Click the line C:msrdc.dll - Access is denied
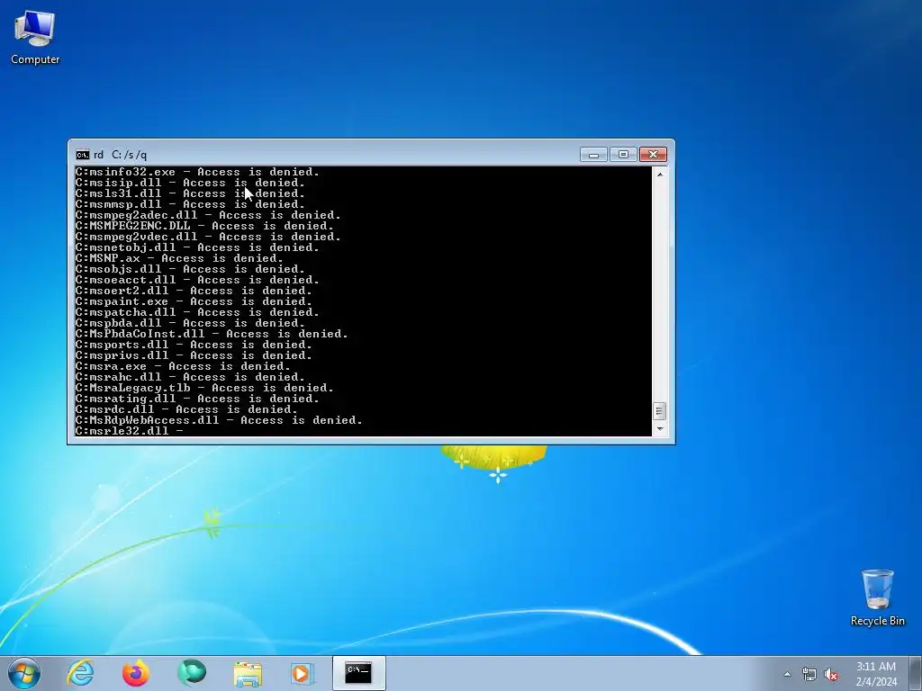 pyautogui.click(x=187, y=409)
